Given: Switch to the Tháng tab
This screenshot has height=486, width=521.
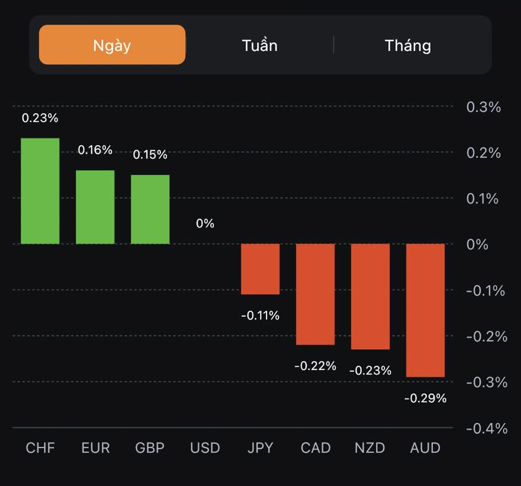Looking at the screenshot, I should 408,45.
